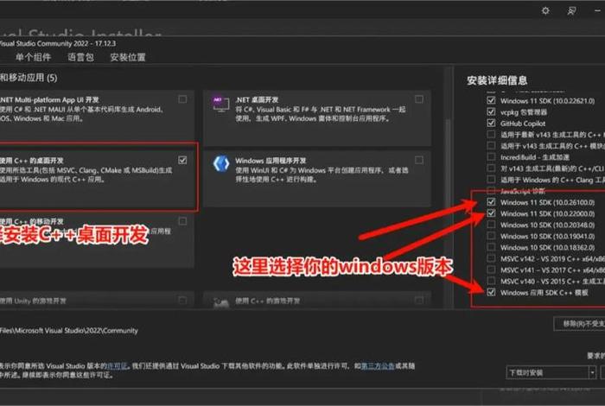The width and height of the screenshot is (605, 406).
Task: Check Windows 10 SDK (10.0.19041.0)
Action: [491, 236]
